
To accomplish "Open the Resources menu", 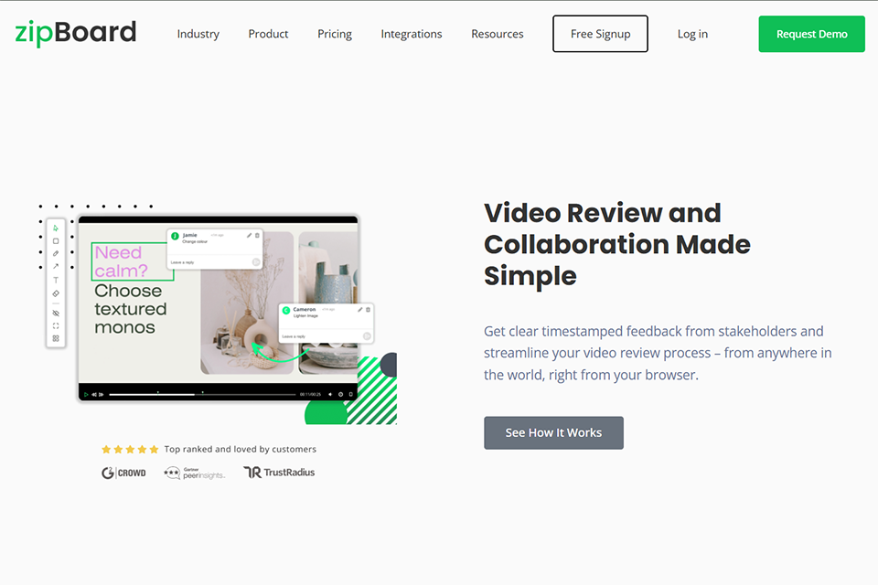I will 498,34.
